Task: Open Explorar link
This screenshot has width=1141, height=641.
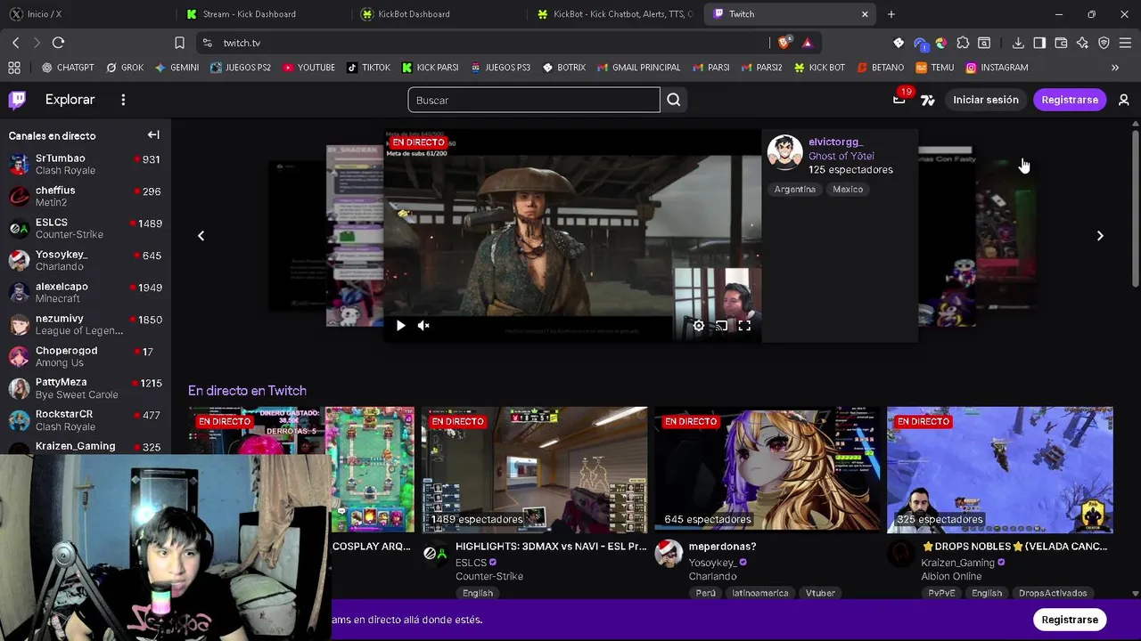Action: pos(70,100)
